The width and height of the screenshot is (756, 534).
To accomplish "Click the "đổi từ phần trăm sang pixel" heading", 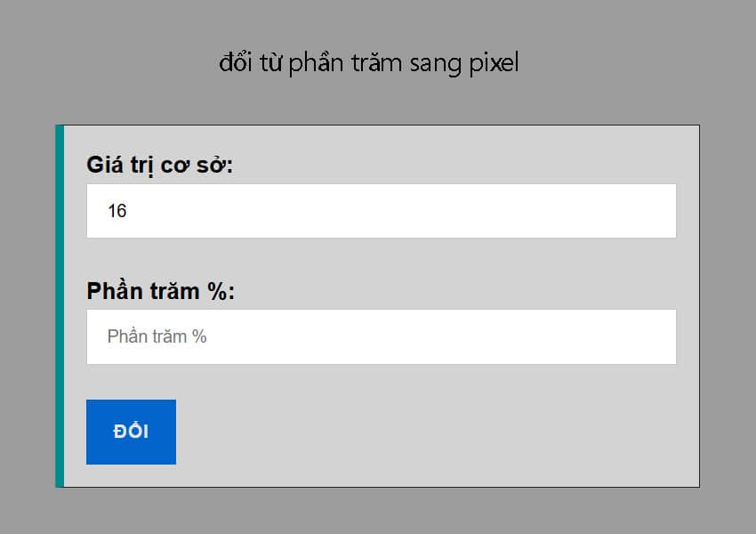I will point(368,63).
